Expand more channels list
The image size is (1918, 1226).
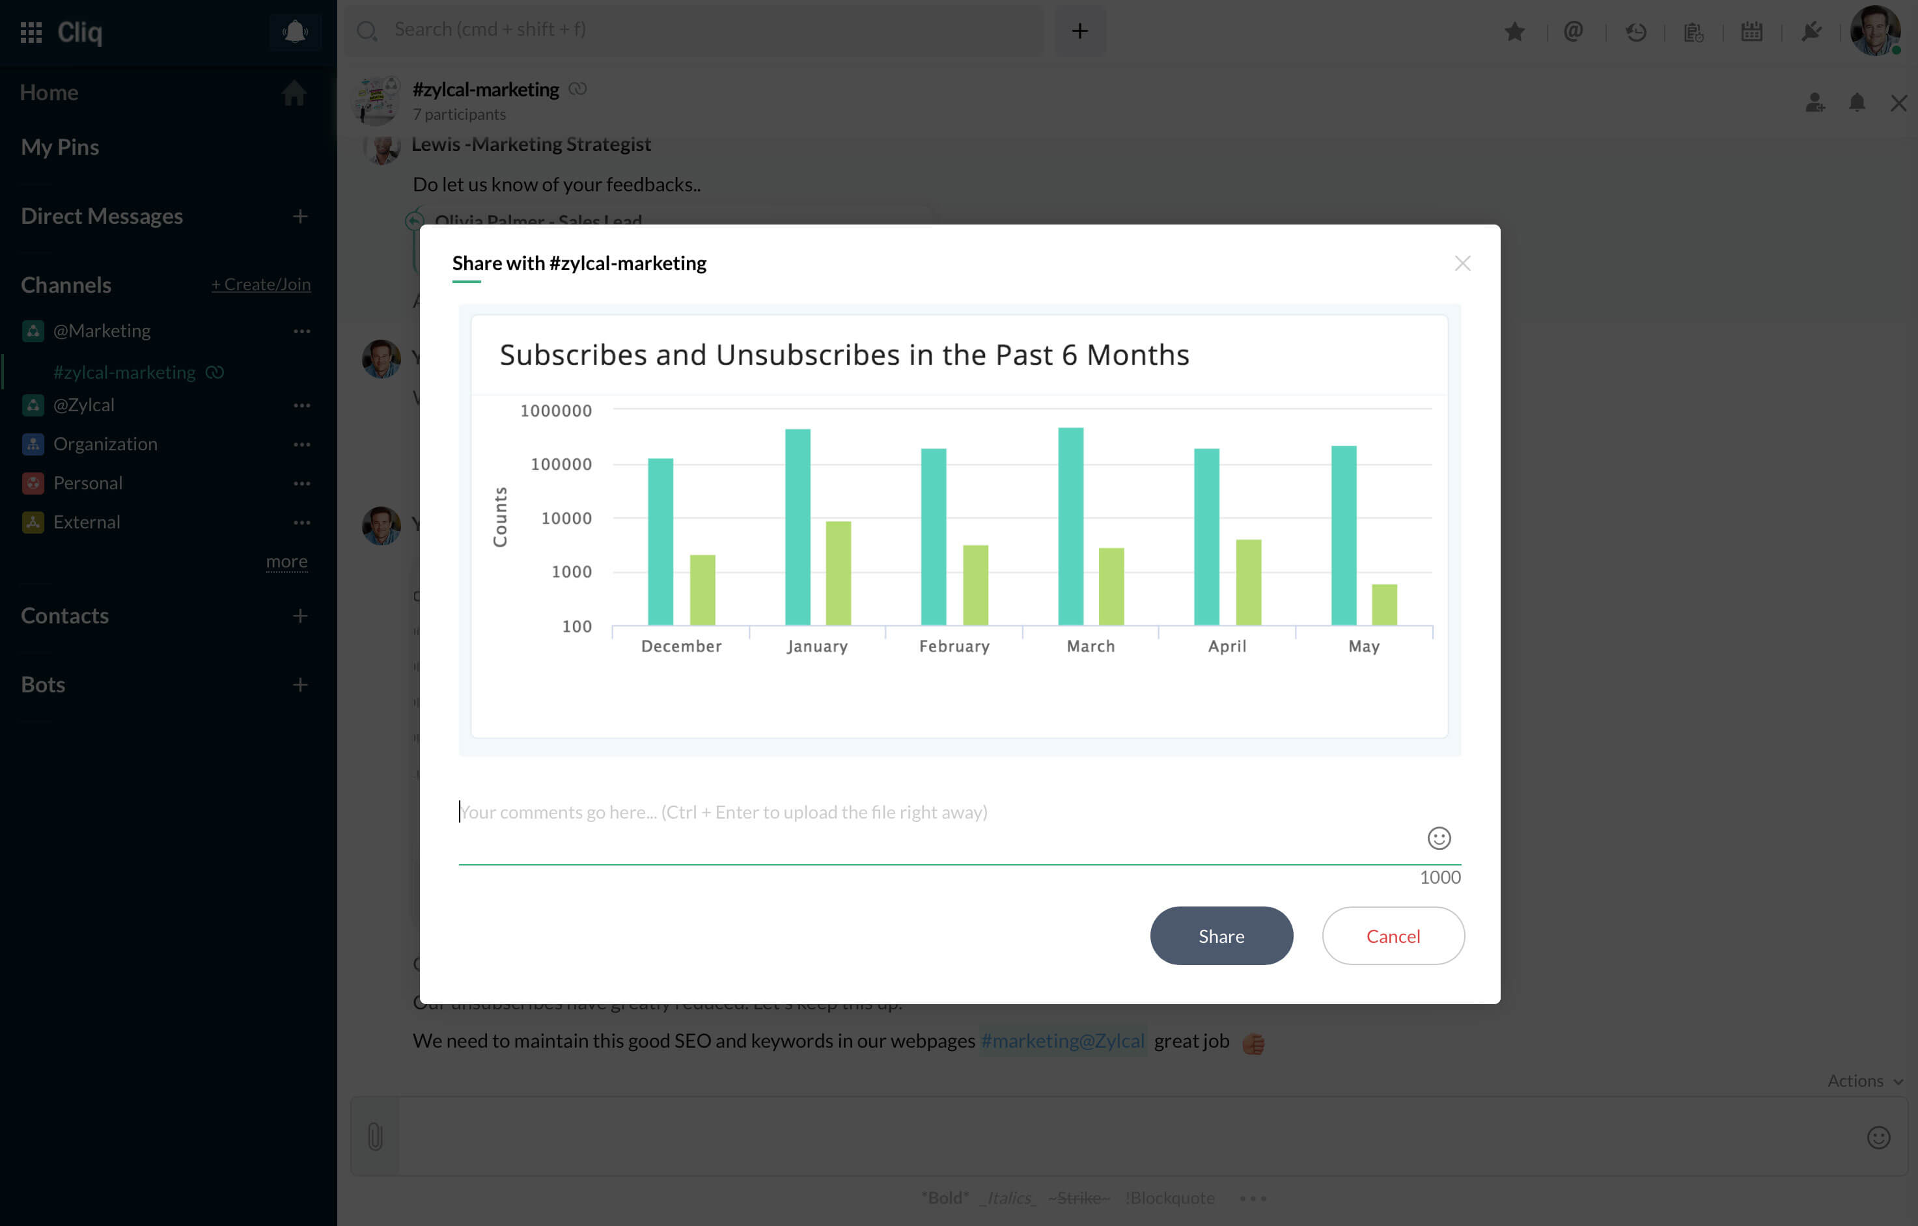click(x=286, y=561)
